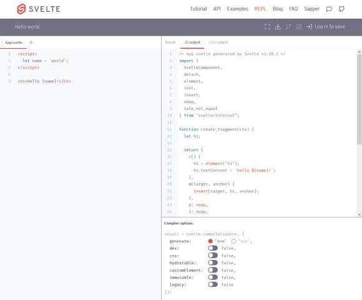Open the FAQ navigation link
This screenshot has width=362, height=300.
tap(293, 9)
